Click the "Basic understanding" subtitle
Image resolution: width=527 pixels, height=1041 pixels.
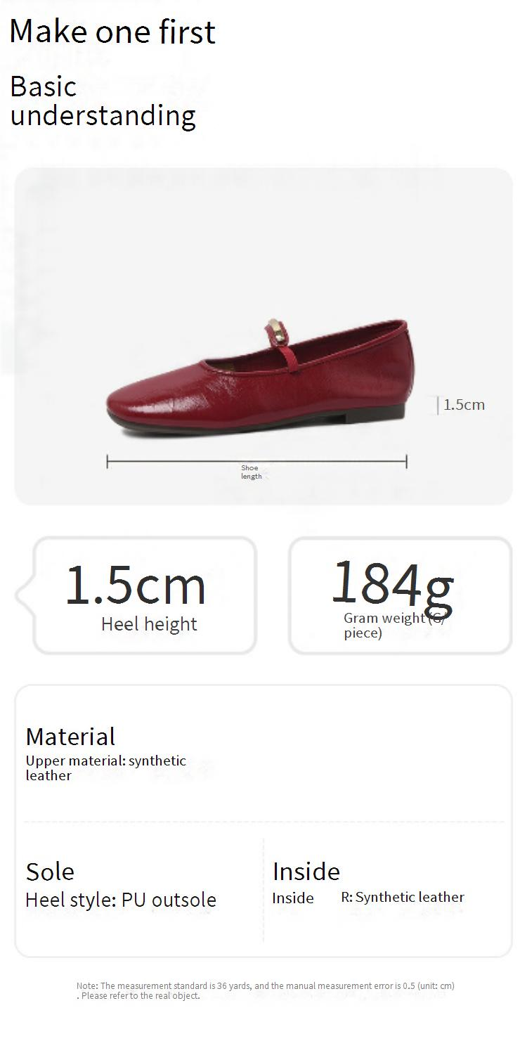103,101
